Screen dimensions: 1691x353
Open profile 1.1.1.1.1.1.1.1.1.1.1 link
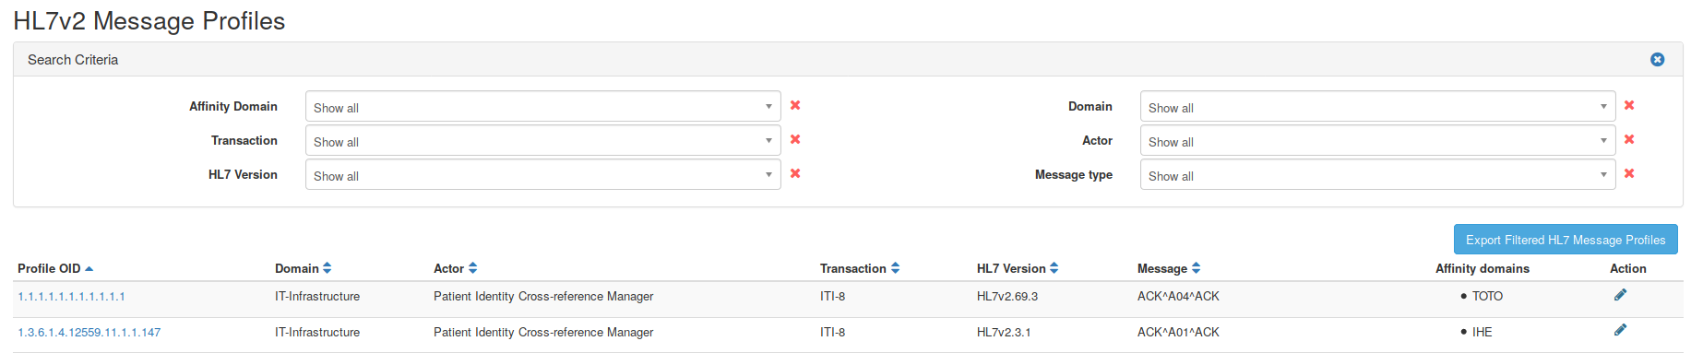pyautogui.click(x=71, y=296)
